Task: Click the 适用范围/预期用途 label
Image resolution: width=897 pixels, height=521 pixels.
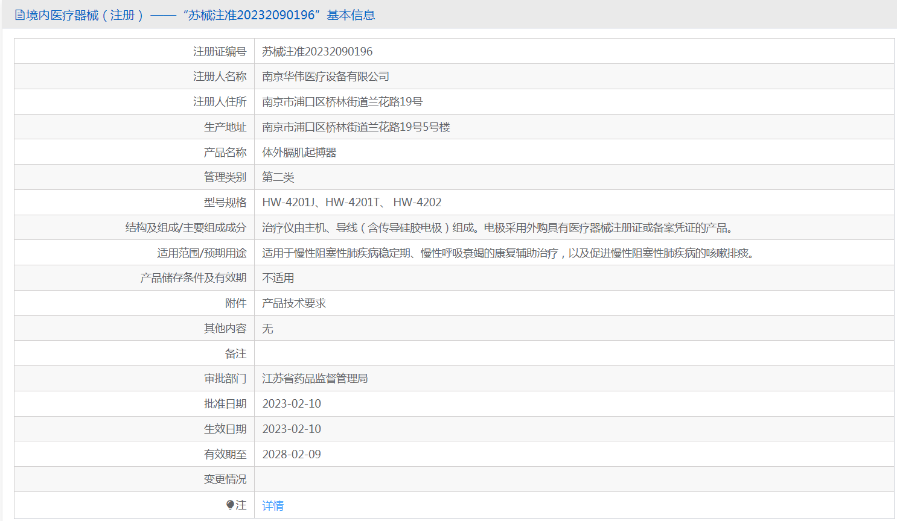Action: click(x=202, y=253)
